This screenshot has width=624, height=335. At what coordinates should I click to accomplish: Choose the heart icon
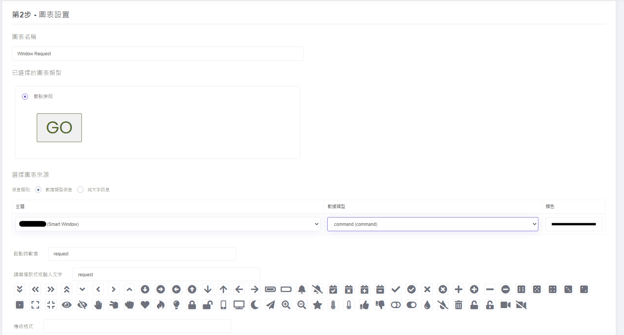[145, 305]
